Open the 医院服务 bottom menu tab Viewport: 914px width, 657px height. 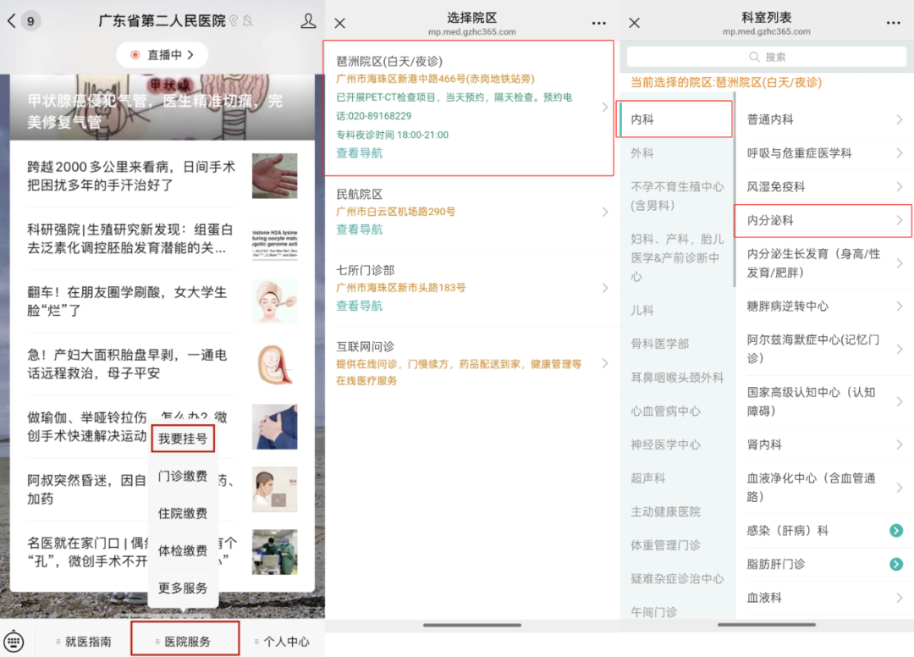(186, 641)
